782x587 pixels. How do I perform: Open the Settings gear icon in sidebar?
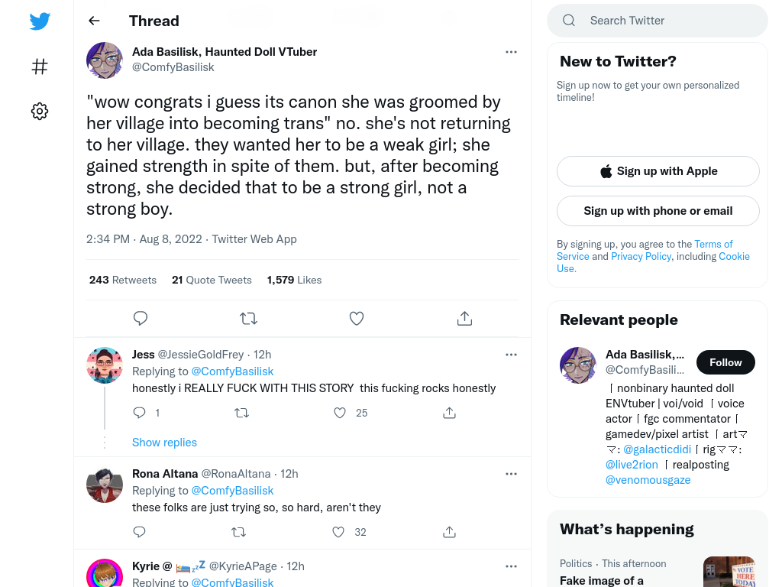tap(40, 111)
